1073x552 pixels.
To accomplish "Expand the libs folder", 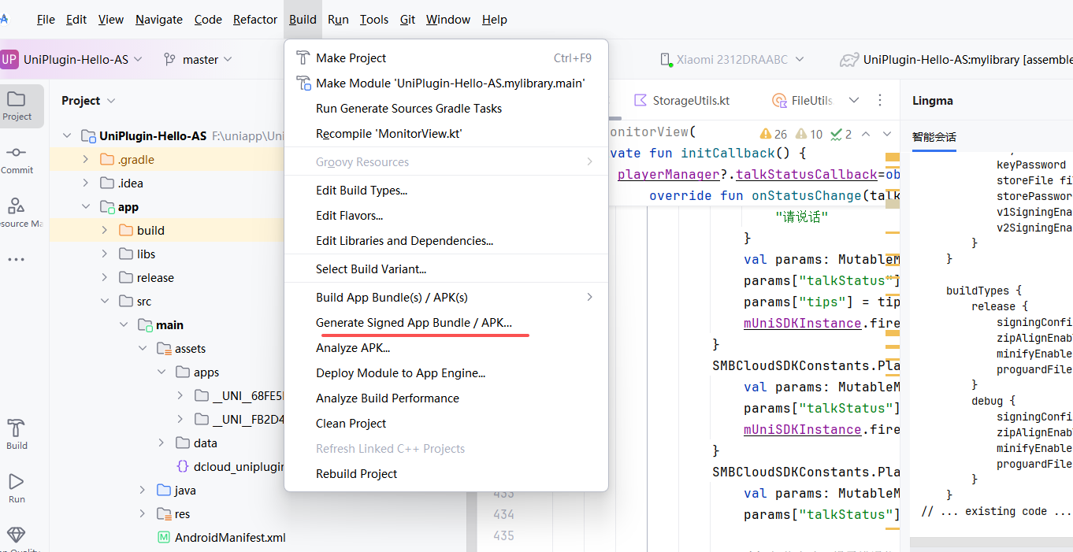I will click(x=105, y=254).
